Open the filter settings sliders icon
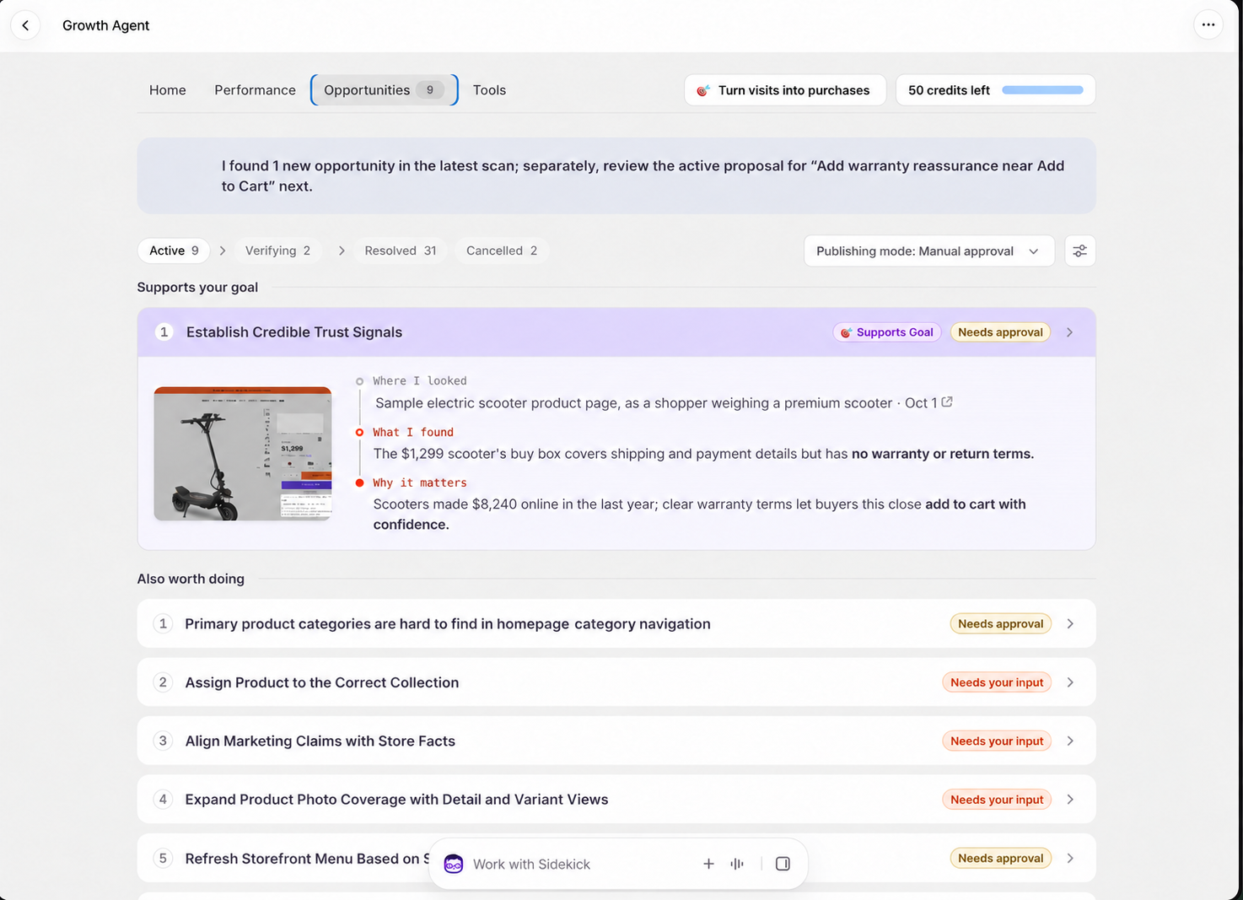The image size is (1243, 900). tap(1079, 251)
